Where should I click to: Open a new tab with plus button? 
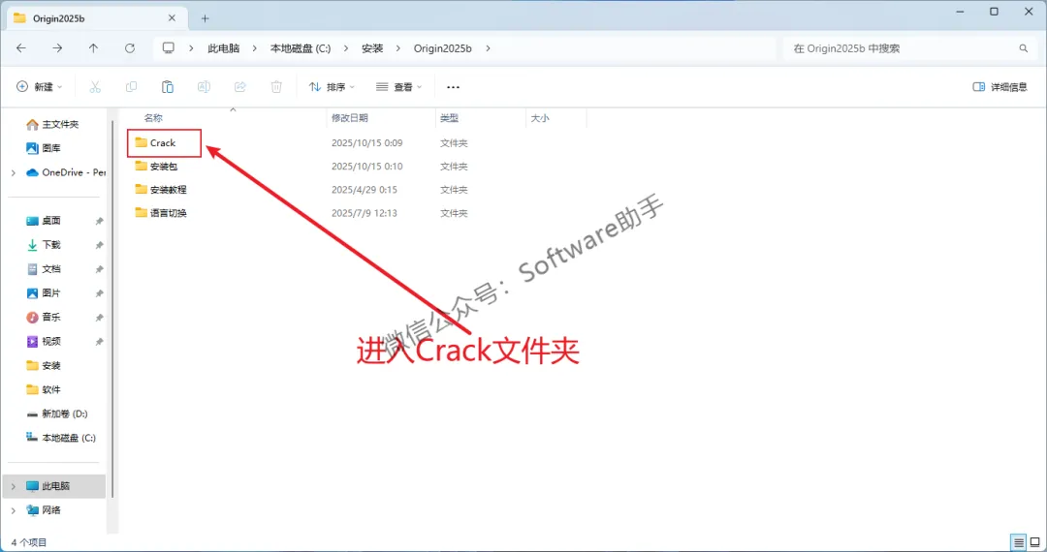tap(205, 18)
